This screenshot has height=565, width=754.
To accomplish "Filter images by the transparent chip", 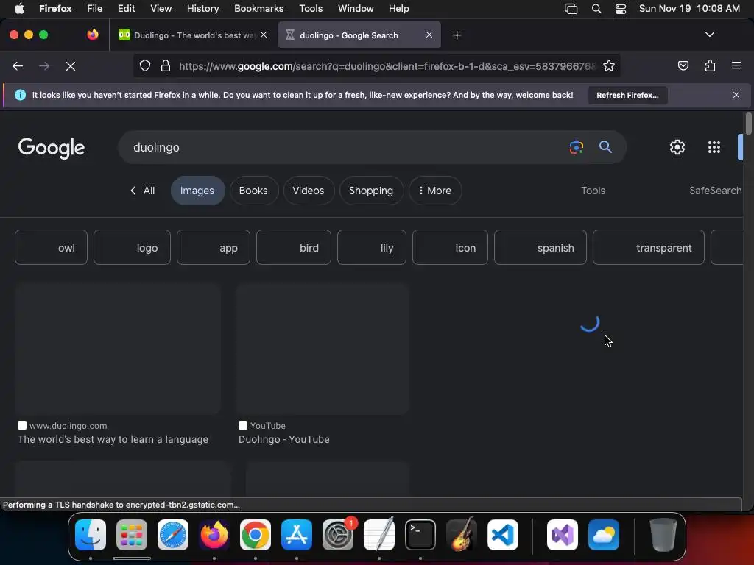I will coord(649,247).
